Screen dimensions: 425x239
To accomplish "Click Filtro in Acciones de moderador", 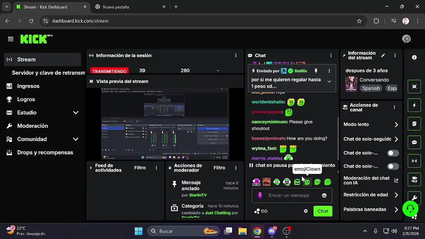I will [219, 168].
